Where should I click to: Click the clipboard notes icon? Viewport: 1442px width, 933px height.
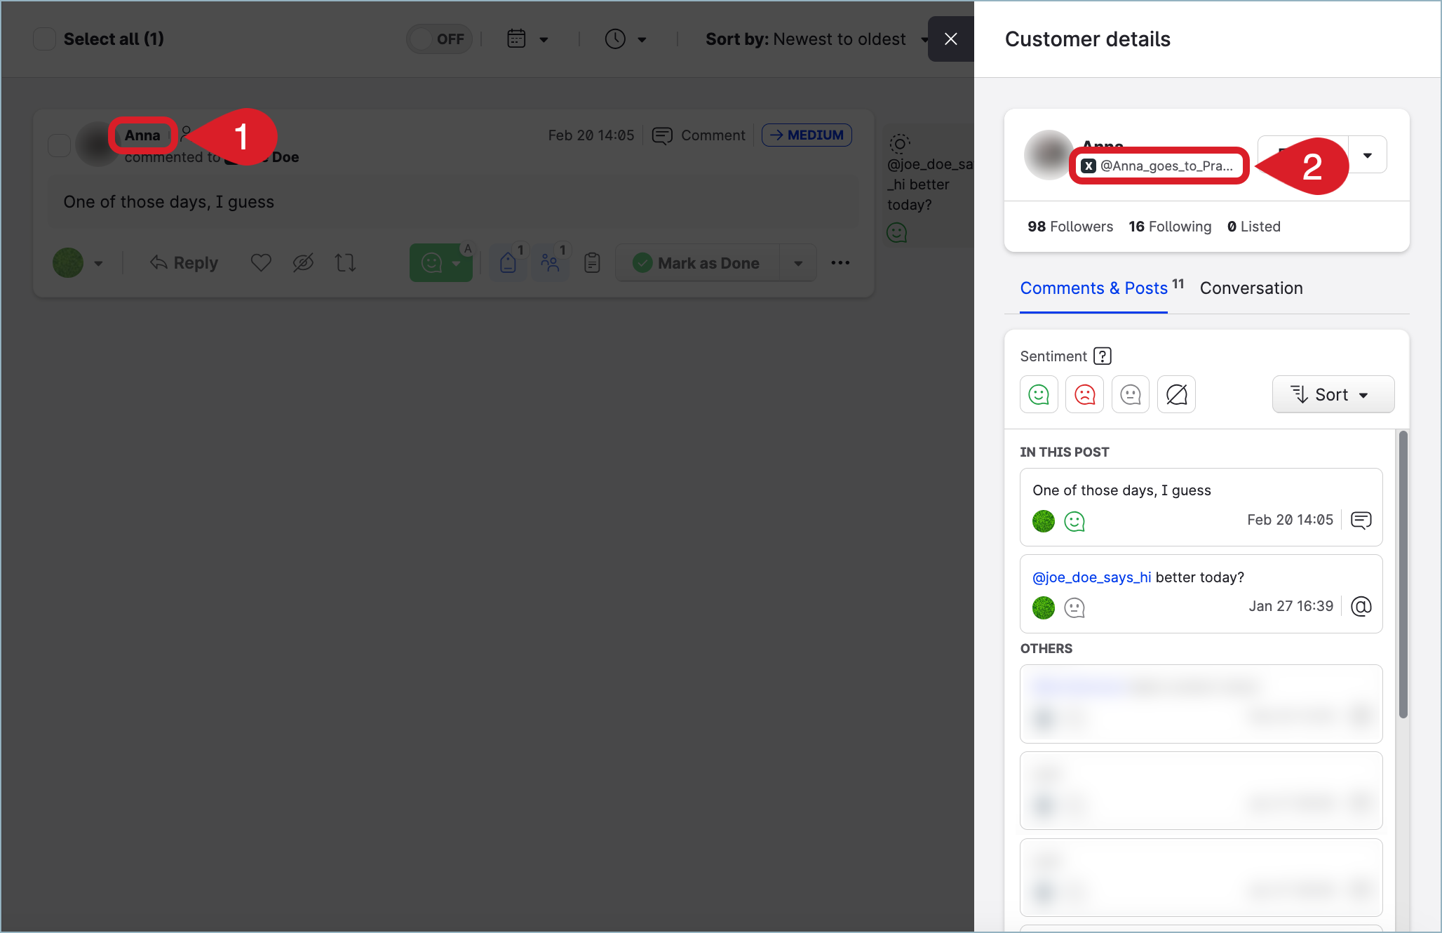(591, 262)
